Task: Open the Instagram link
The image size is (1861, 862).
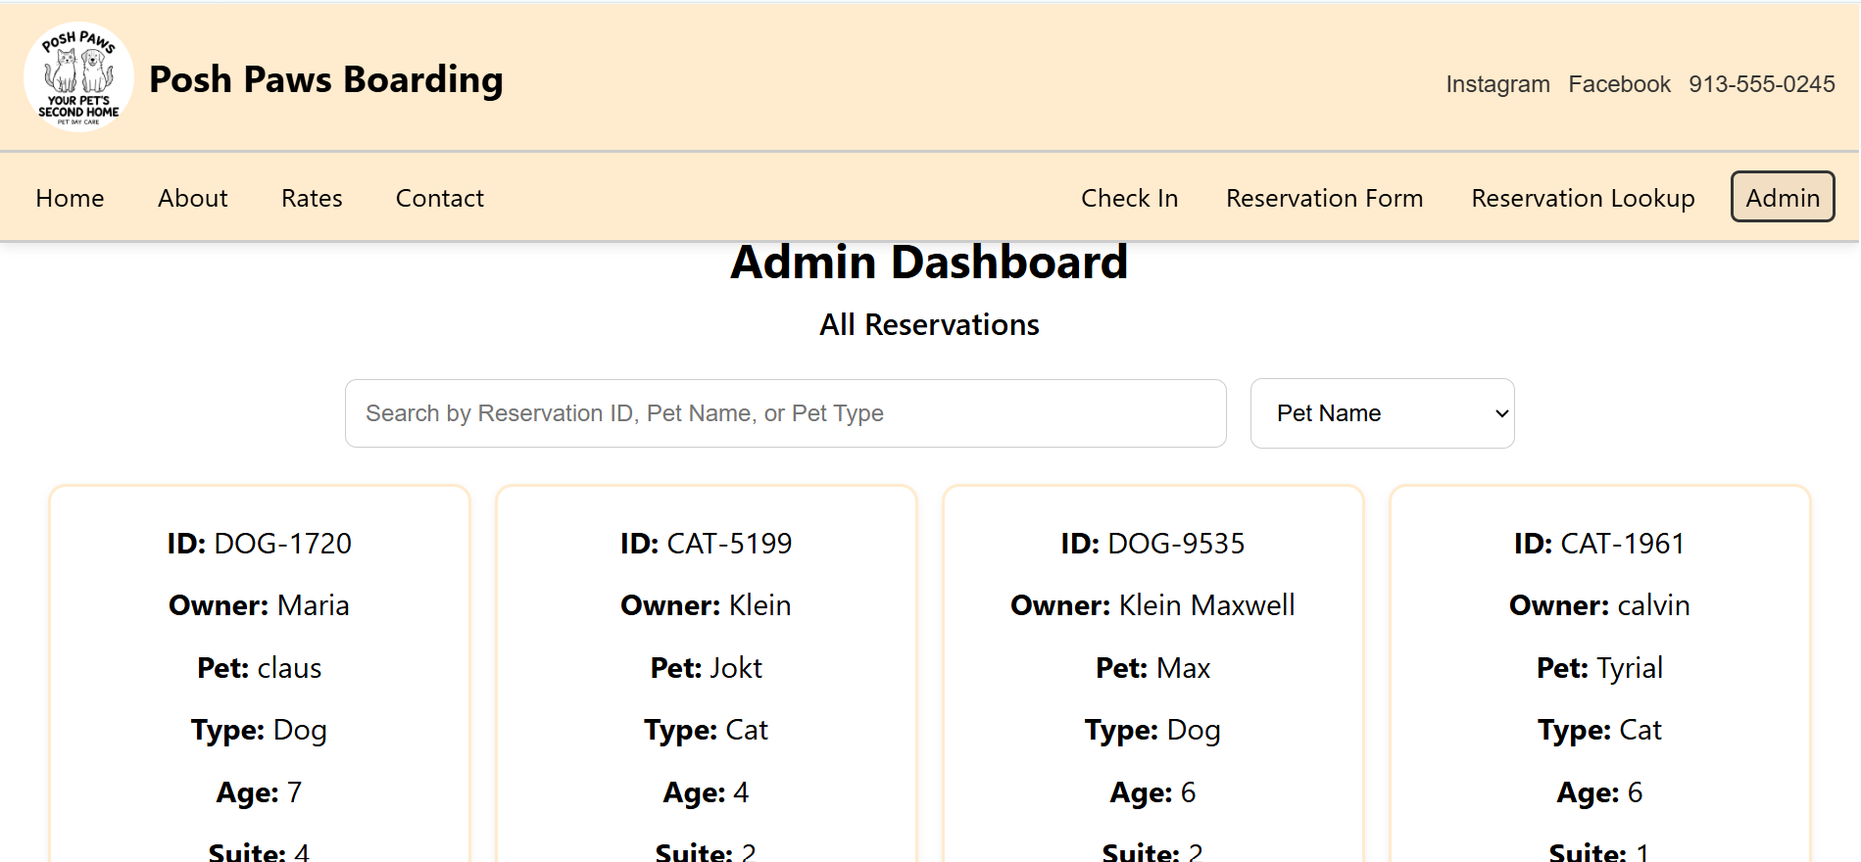Action: tap(1497, 84)
